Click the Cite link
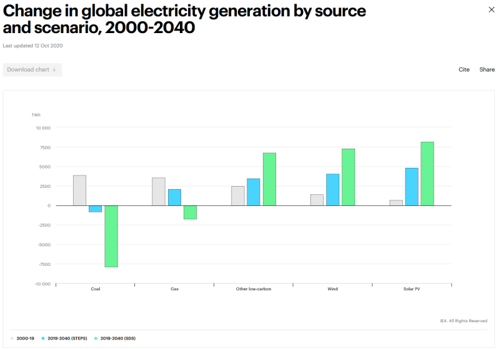496x349 pixels. (464, 70)
